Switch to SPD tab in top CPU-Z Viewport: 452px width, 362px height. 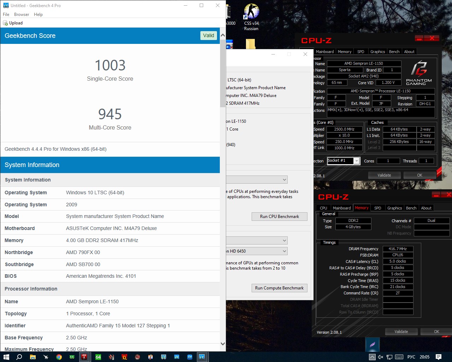(361, 52)
